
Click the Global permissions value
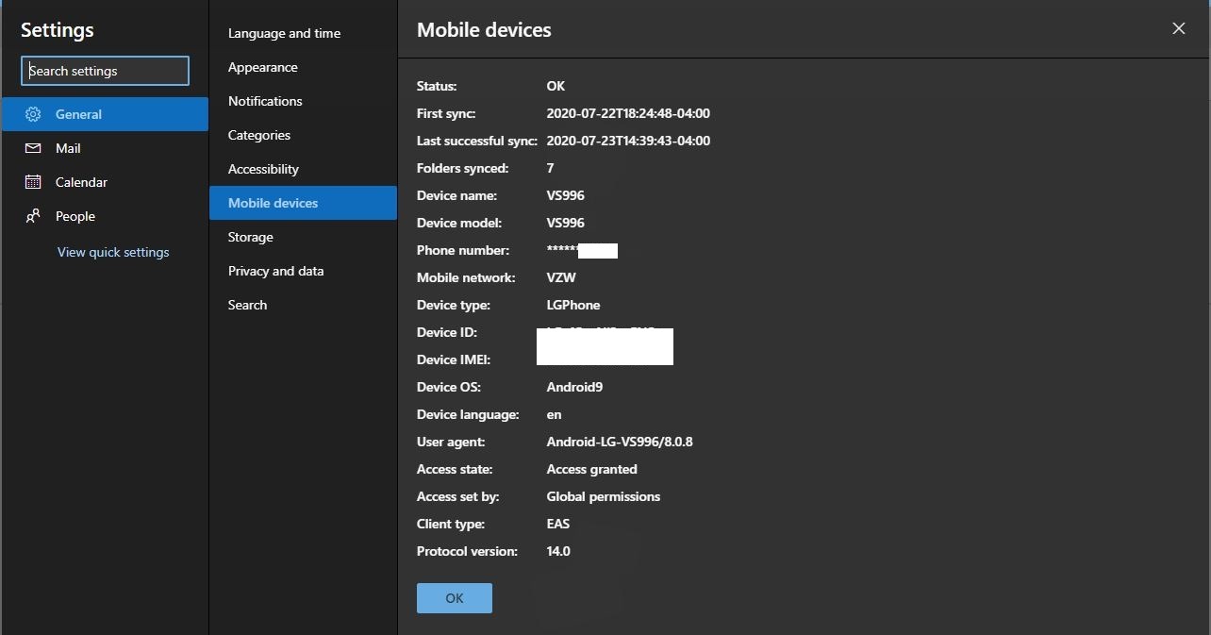point(603,496)
